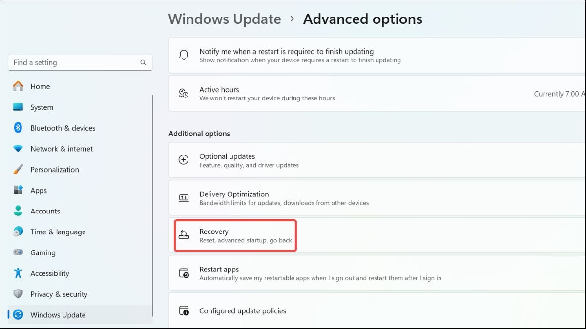586x329 pixels.
Task: Click the Gaming controller icon
Action: 18,252
